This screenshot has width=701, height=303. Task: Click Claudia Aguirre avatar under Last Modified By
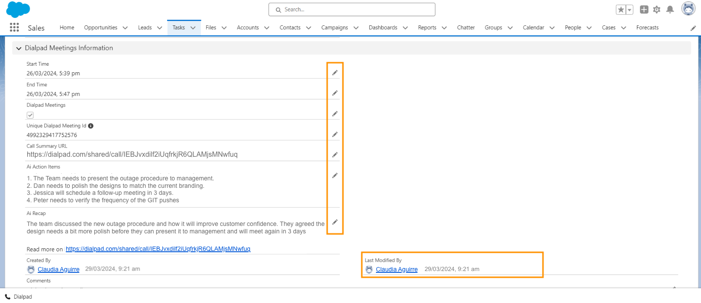coord(369,269)
